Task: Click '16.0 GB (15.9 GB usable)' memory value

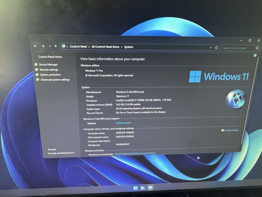Action: [128, 104]
